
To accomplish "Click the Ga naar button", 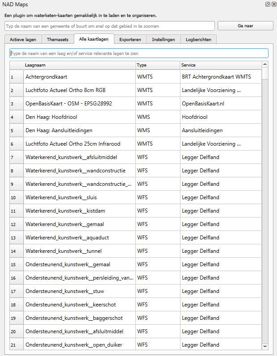I will point(245,26).
